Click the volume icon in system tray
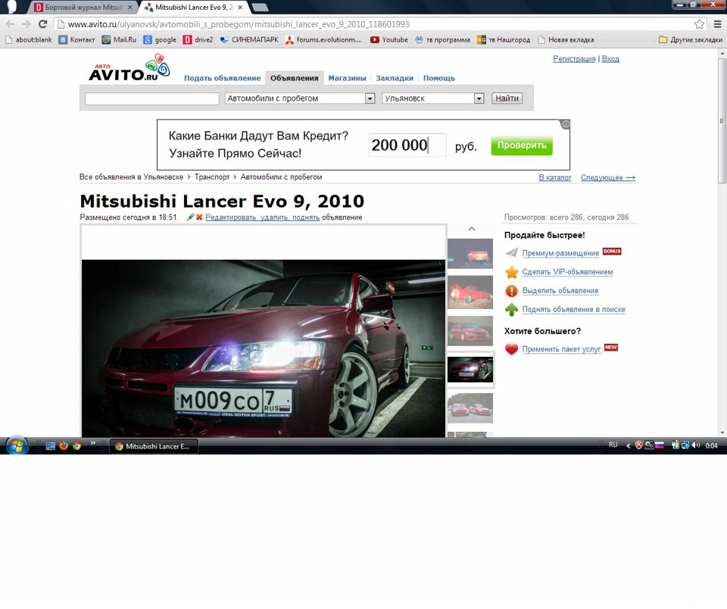 [x=696, y=445]
